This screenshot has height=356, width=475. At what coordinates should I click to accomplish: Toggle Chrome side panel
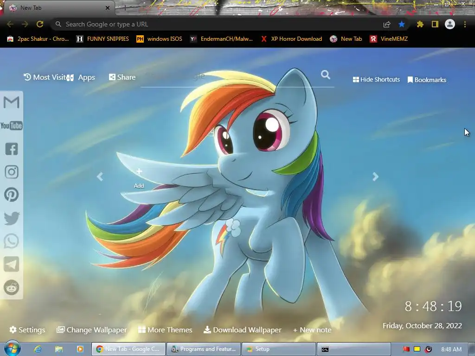(x=435, y=24)
